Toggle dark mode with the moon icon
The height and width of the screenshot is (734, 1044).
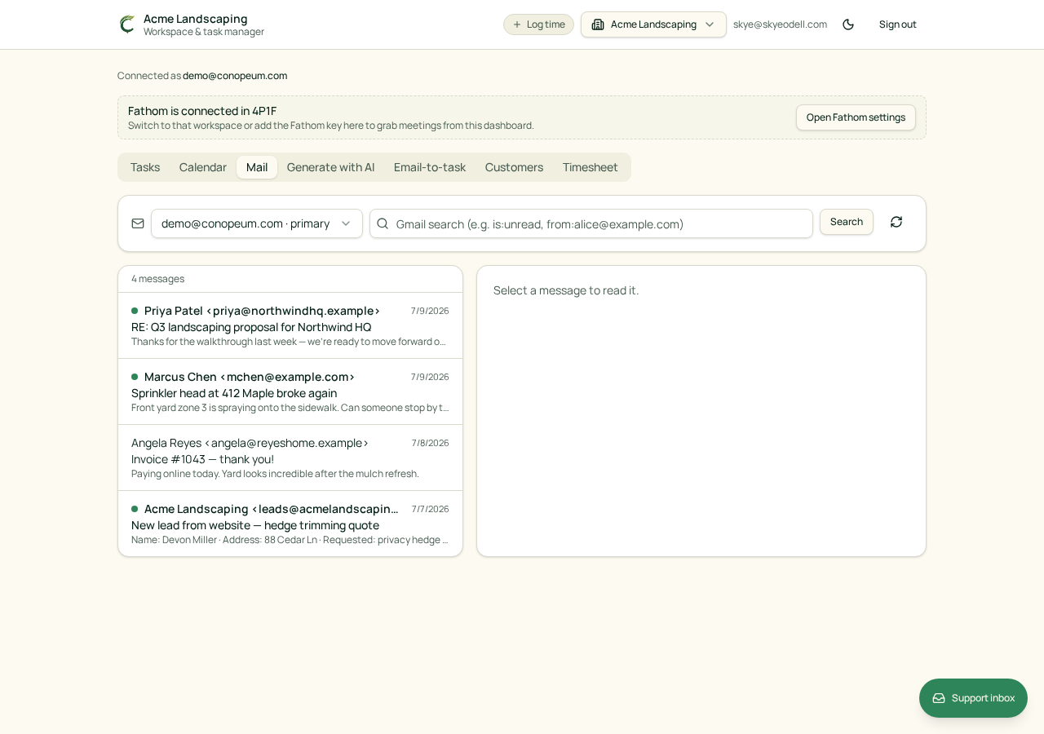[848, 24]
